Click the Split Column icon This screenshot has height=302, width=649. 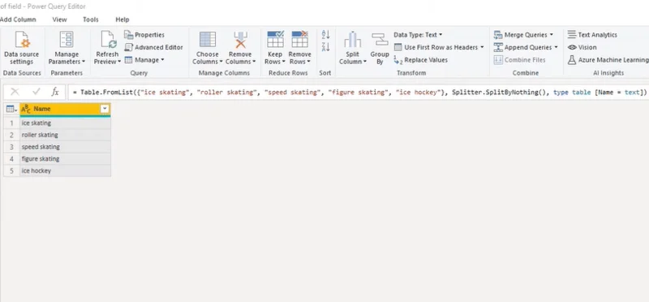(353, 40)
